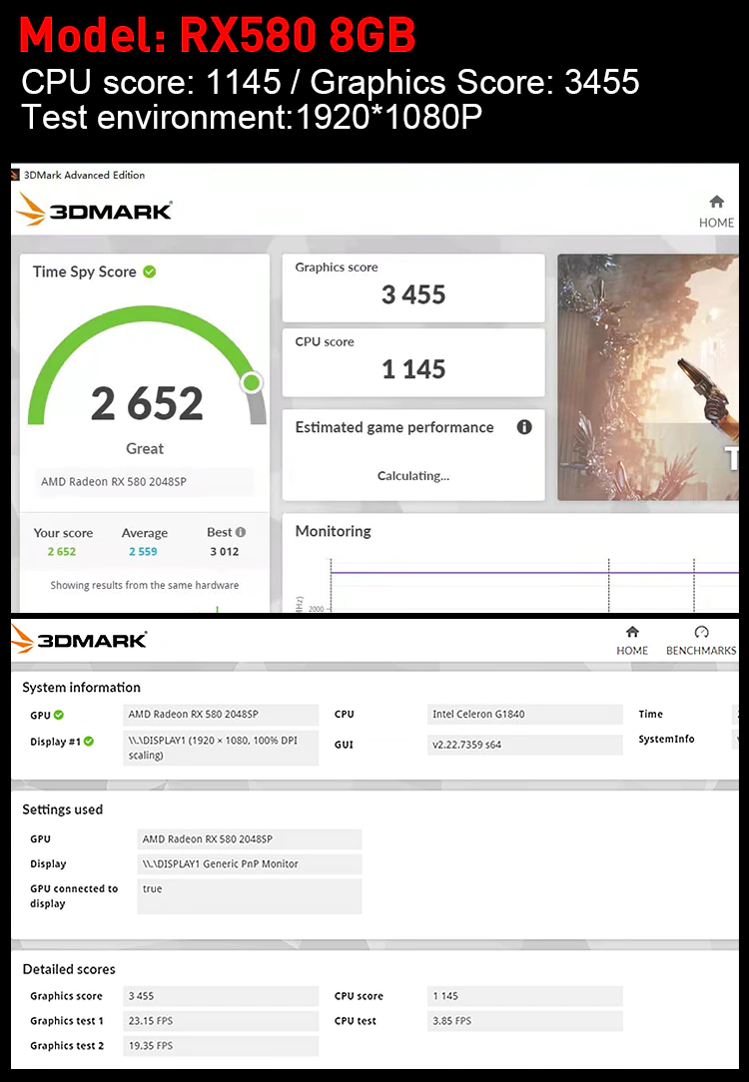Click the 3DMark Advanced Edition title bar icon

(15, 175)
